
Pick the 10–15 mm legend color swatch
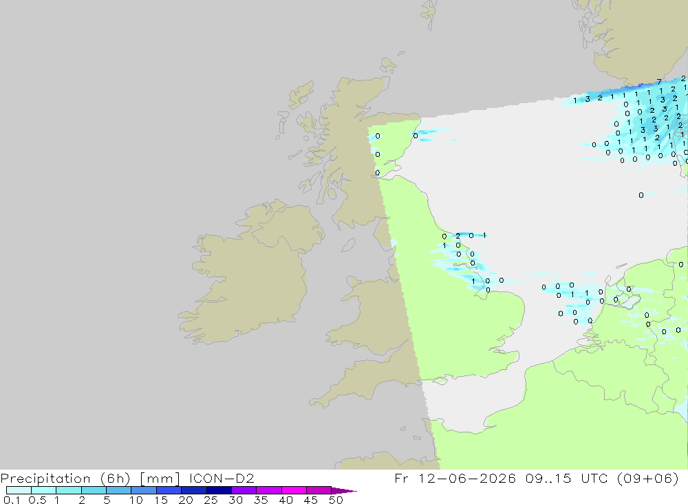(x=144, y=490)
